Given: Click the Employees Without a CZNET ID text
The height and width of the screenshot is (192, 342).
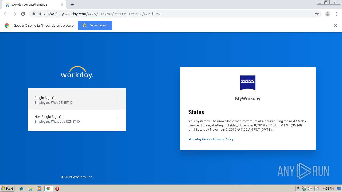Looking at the screenshot, I should coord(57,122).
